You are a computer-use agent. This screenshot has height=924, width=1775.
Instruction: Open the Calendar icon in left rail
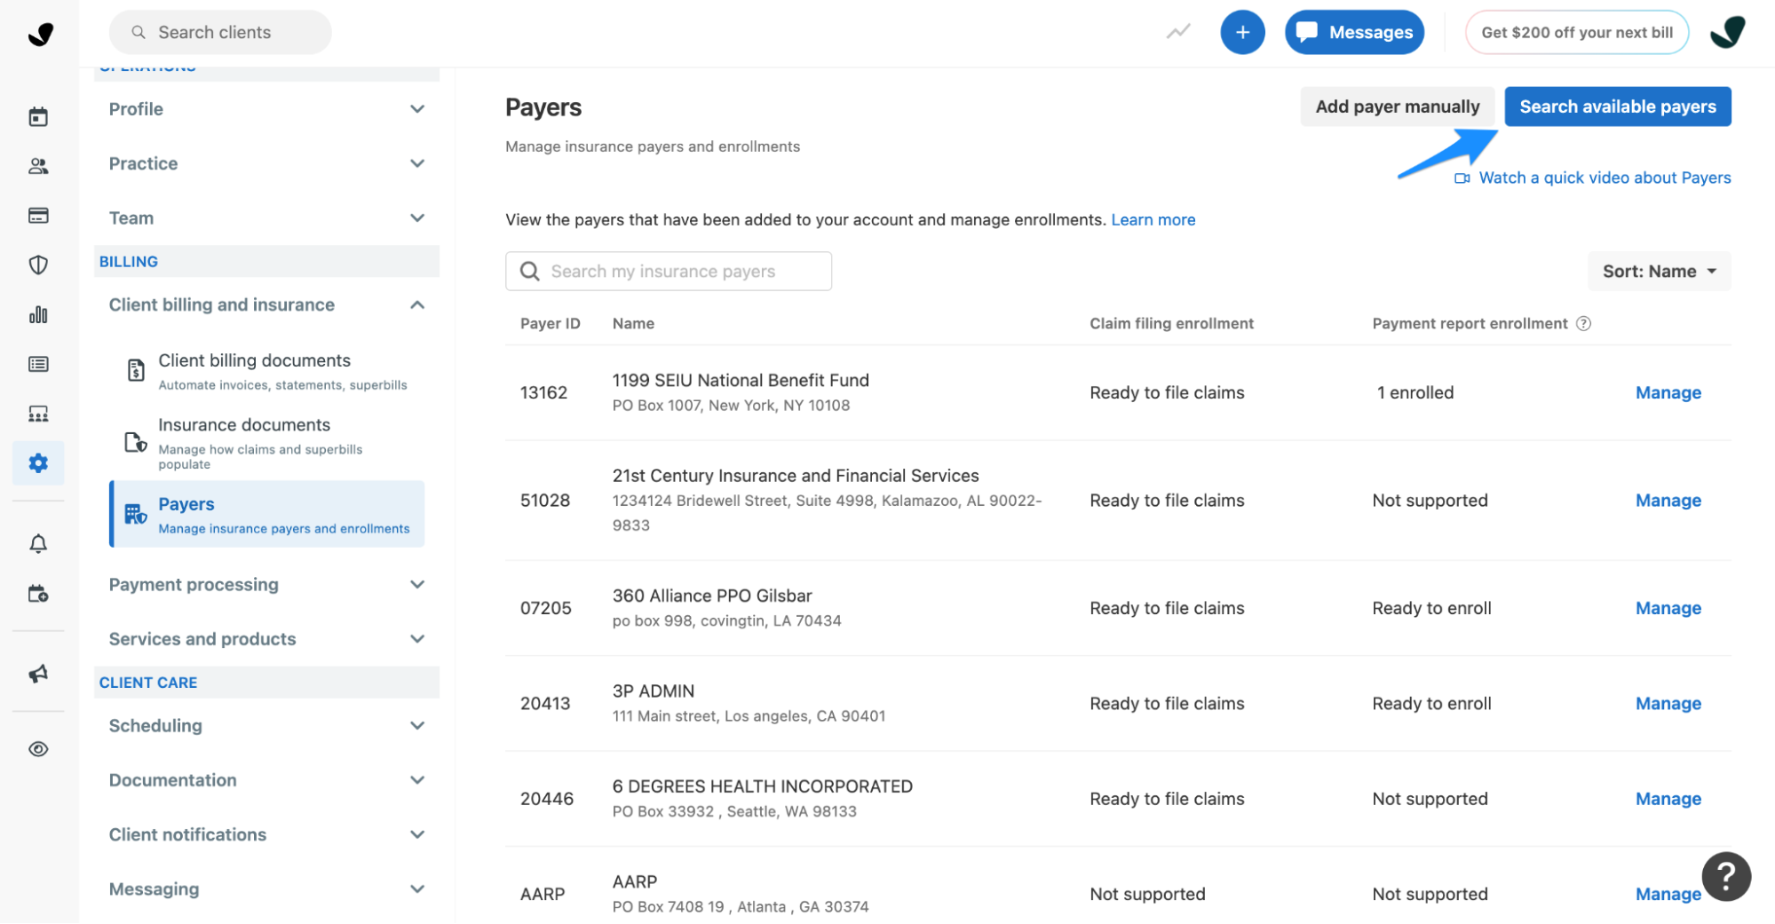click(38, 116)
